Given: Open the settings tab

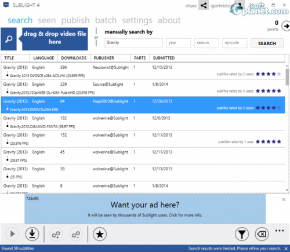Looking at the screenshot, I should coord(137,20).
